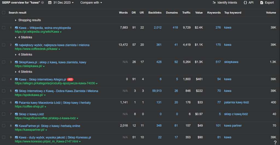Screen dimensions: 280x145
Task: Check the box for result 6 coffee-shop.pl
Action: click(x=4, y=102)
